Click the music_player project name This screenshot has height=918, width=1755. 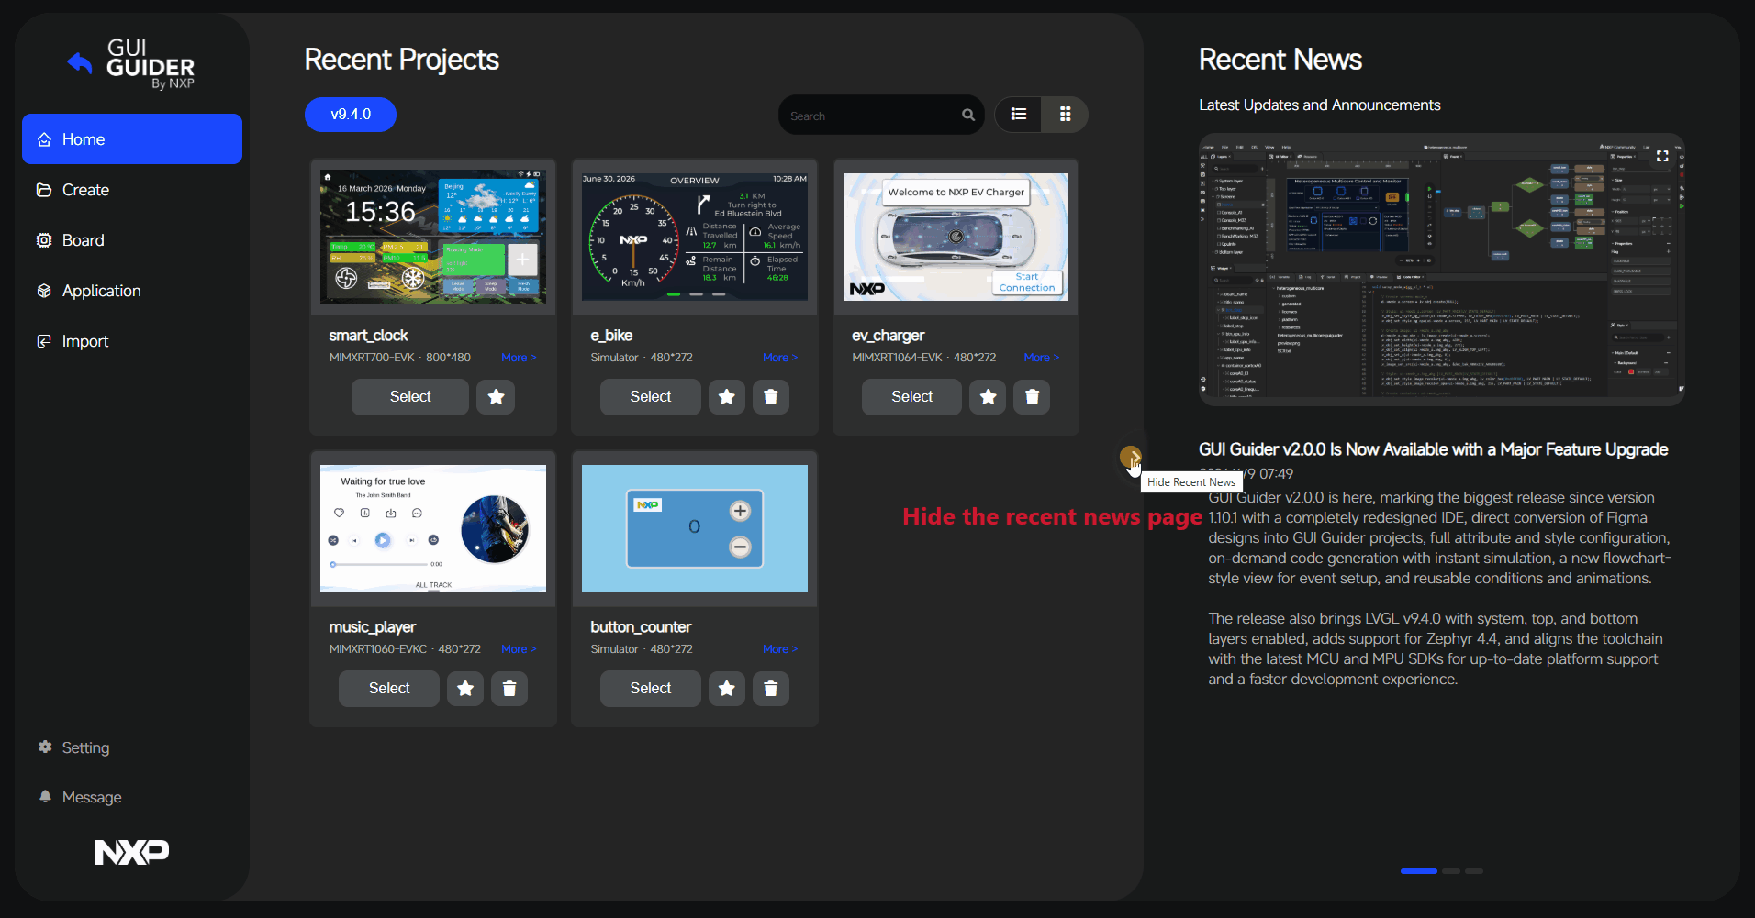pyautogui.click(x=373, y=627)
